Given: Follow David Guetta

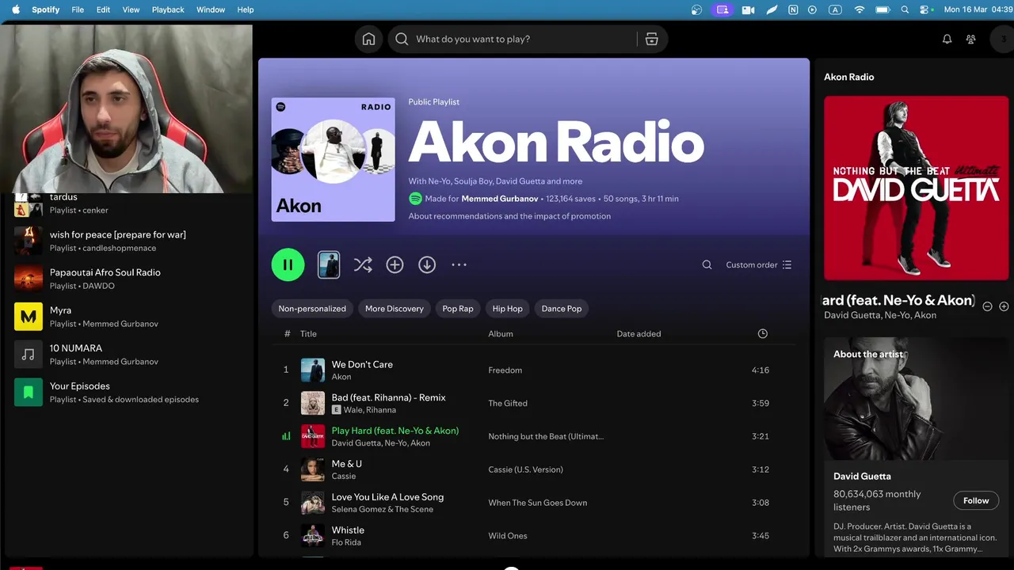Looking at the screenshot, I should tap(976, 500).
